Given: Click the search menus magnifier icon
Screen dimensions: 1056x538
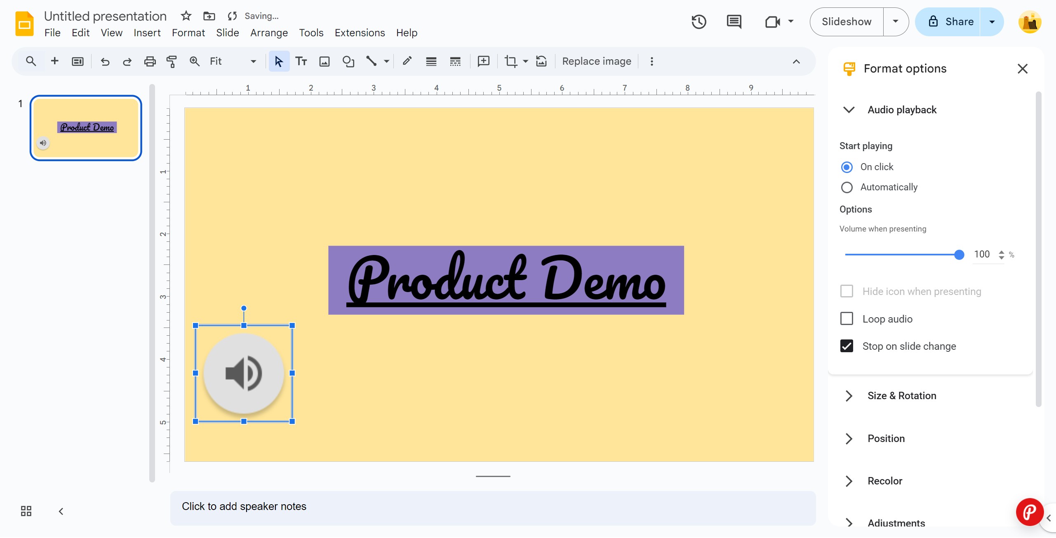Looking at the screenshot, I should (x=31, y=61).
